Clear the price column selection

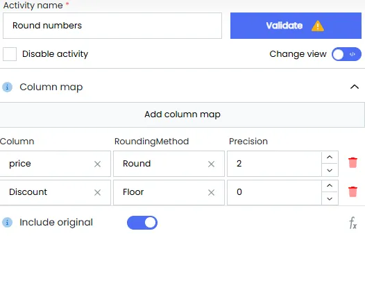97,164
